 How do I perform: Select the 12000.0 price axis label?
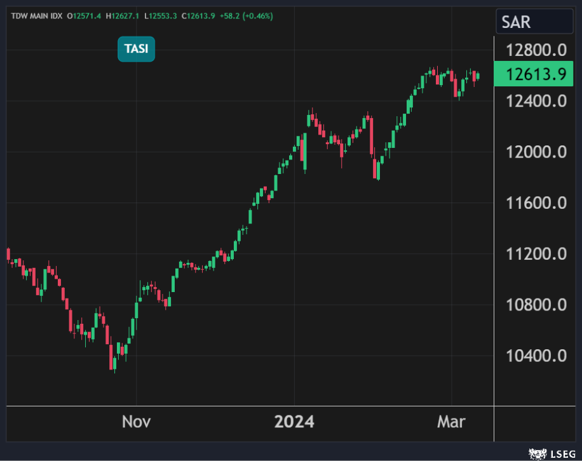(x=536, y=152)
